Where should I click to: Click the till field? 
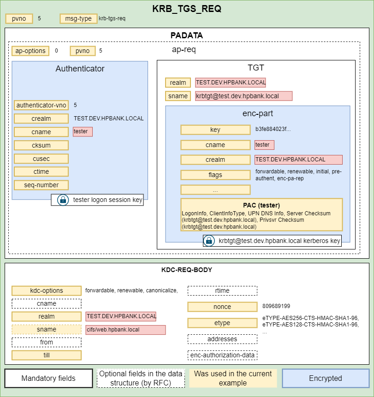click(47, 355)
